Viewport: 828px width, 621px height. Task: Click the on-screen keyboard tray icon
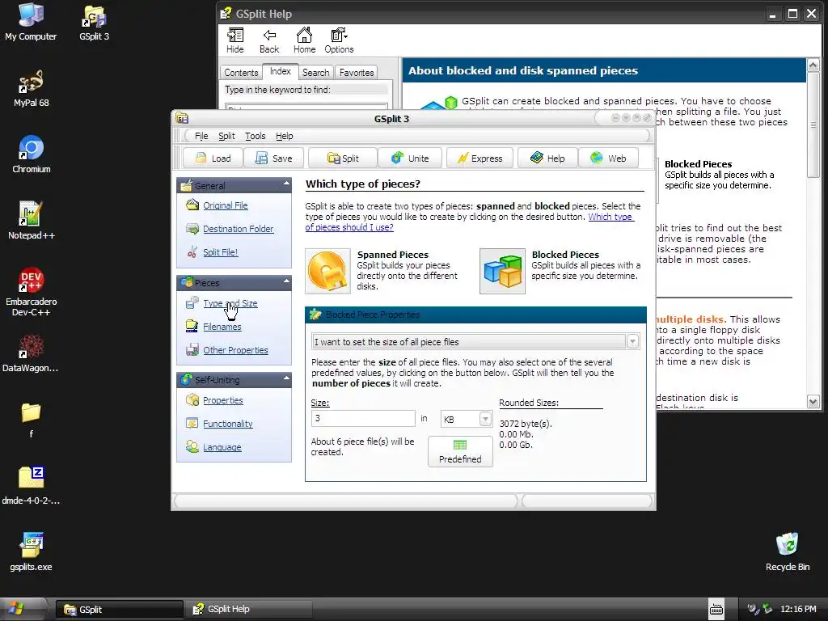pyautogui.click(x=716, y=609)
